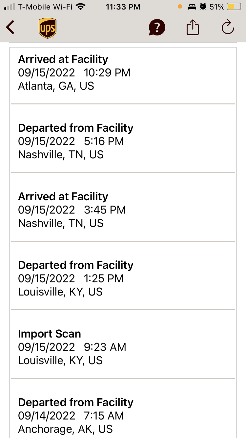Tap the cellular signal bars
Image resolution: width=246 pixels, height=438 pixels.
[10, 7]
